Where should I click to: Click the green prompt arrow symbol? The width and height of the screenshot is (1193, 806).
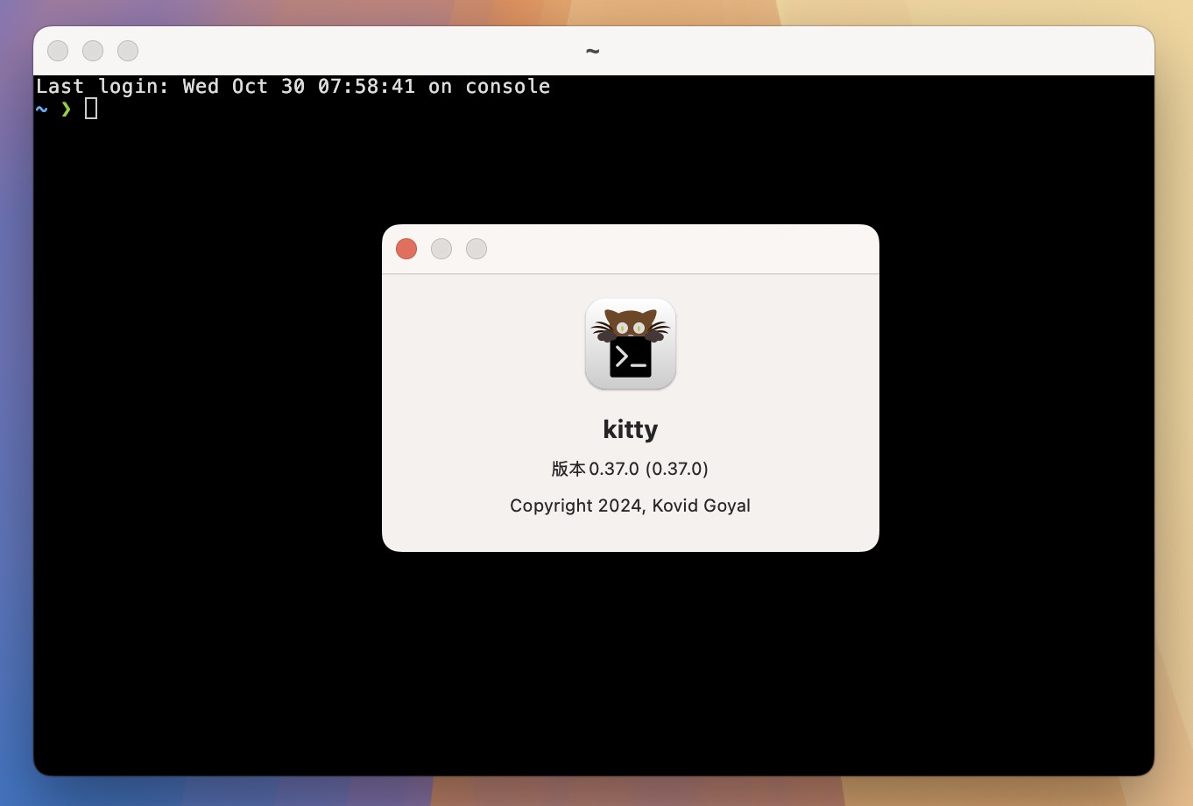tap(67, 109)
